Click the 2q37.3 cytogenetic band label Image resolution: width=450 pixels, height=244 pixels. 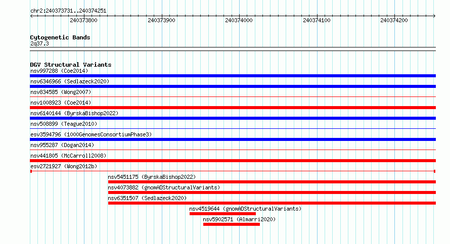39,43
